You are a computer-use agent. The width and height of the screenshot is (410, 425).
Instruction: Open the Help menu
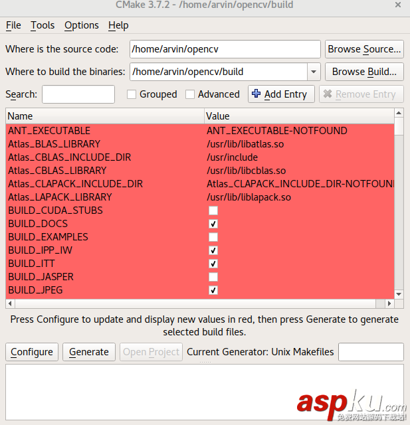click(x=118, y=25)
